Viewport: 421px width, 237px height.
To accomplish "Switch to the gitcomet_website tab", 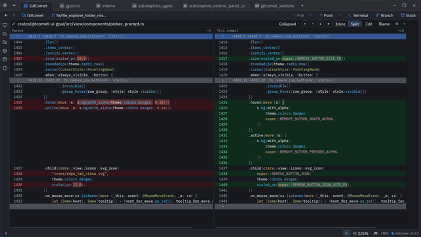I will pyautogui.click(x=274, y=6).
